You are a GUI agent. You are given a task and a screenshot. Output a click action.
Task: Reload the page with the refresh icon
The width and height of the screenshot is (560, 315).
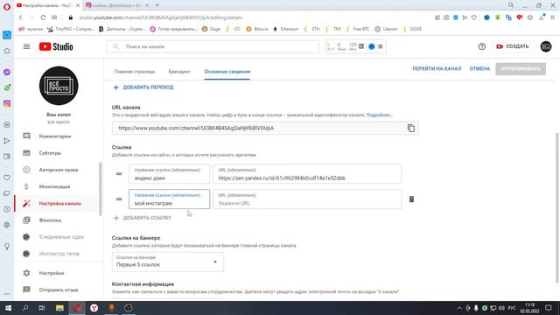(x=43, y=17)
